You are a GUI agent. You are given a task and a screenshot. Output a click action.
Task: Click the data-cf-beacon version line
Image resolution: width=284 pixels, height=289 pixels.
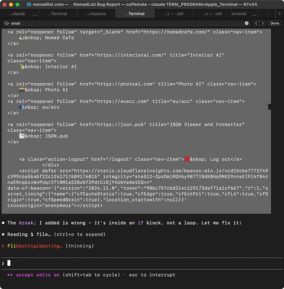[138, 188]
